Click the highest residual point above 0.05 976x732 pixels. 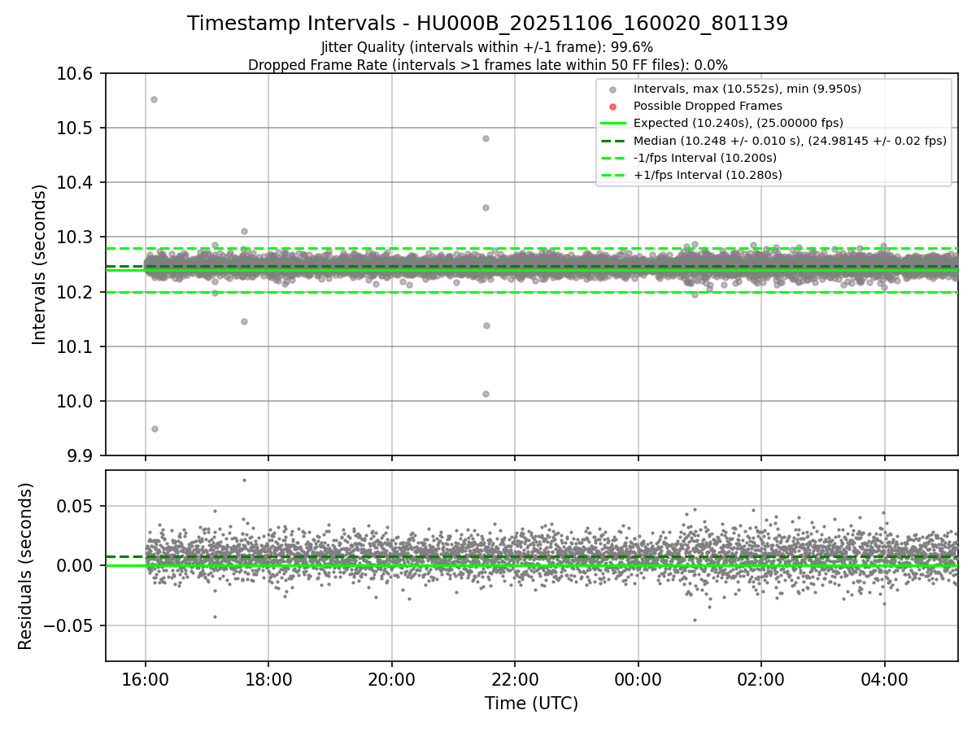tap(244, 480)
